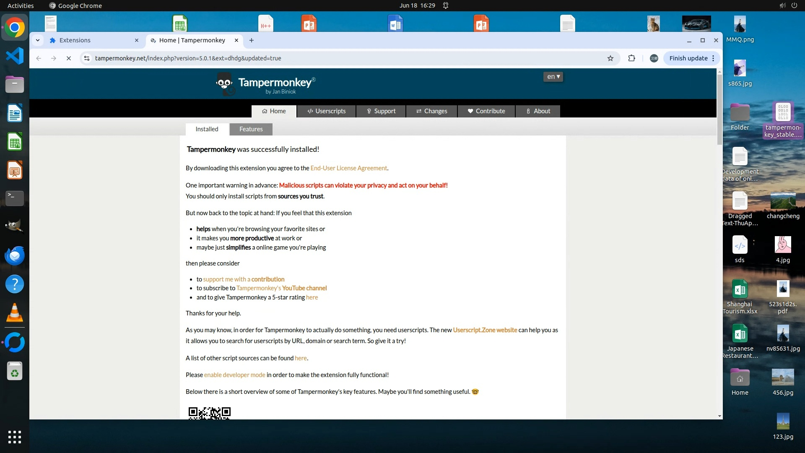Image resolution: width=805 pixels, height=453 pixels.
Task: Open a new browser tab
Action: click(x=252, y=40)
